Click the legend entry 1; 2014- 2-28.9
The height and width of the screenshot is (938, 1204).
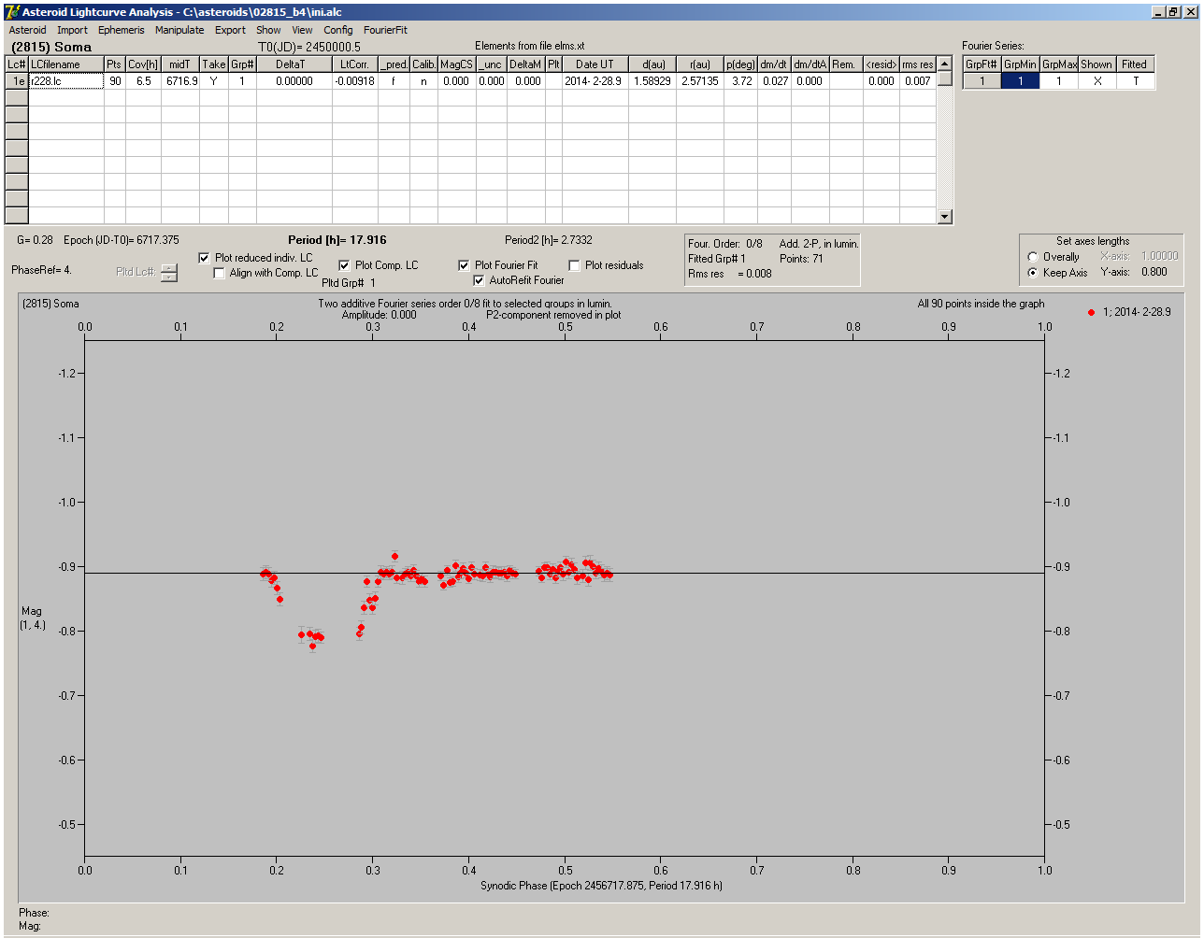point(1129,312)
